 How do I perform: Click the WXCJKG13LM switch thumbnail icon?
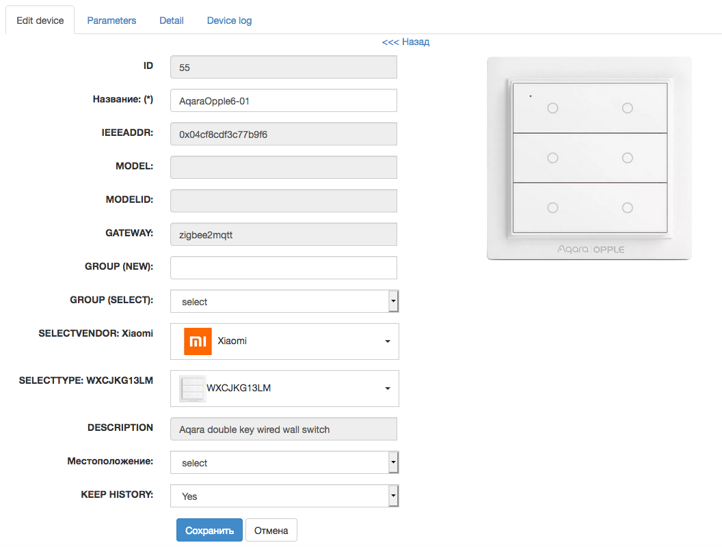tap(192, 389)
